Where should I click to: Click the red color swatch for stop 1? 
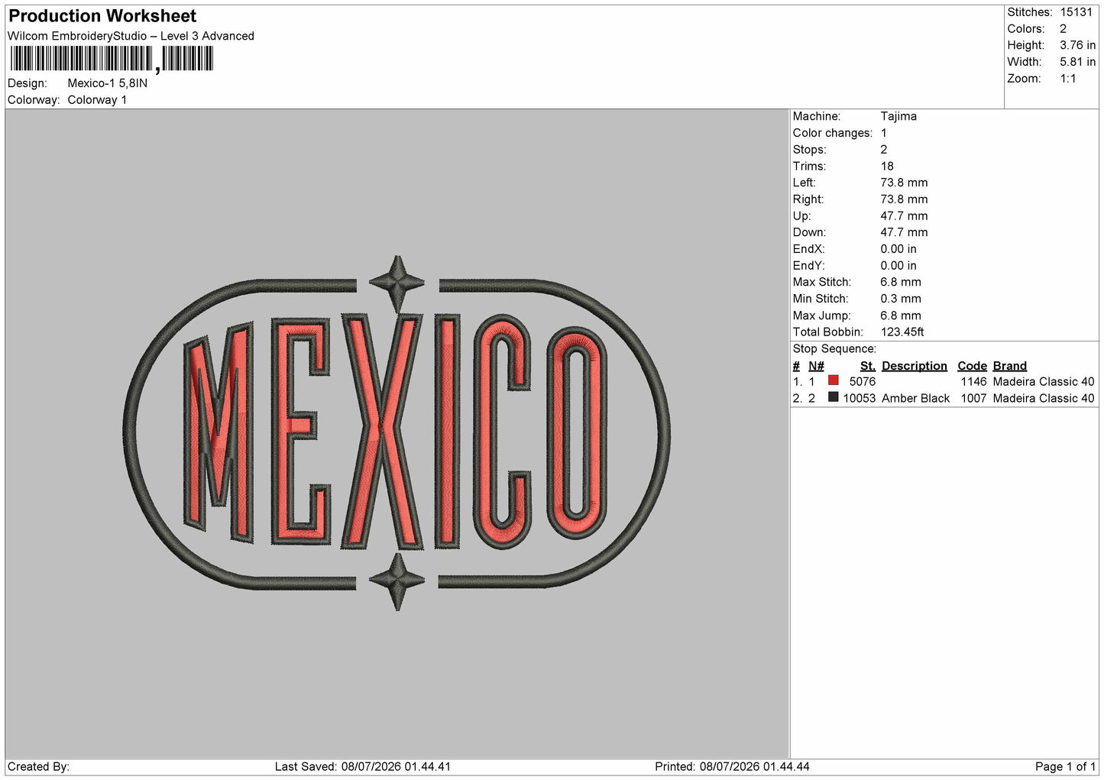click(x=833, y=380)
